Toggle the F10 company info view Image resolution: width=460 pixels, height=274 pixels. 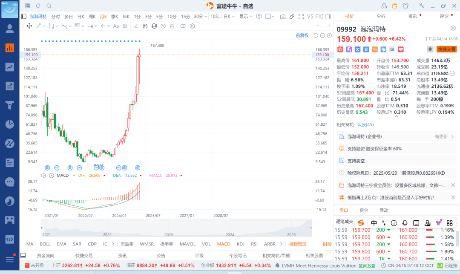(x=319, y=17)
